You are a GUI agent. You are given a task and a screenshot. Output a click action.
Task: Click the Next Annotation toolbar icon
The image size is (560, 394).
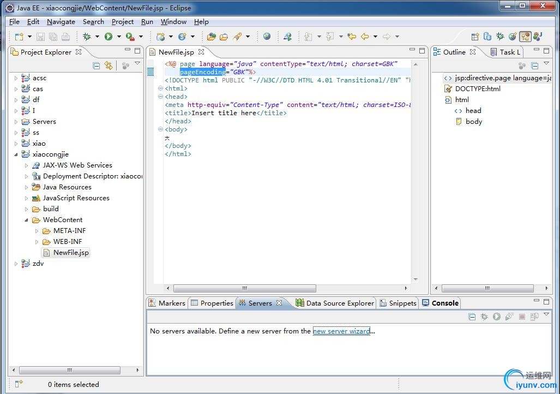(308, 37)
